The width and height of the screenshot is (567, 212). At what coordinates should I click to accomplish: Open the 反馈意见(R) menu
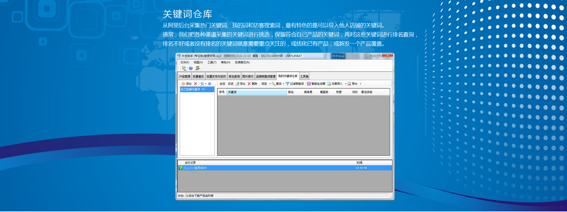(242, 62)
